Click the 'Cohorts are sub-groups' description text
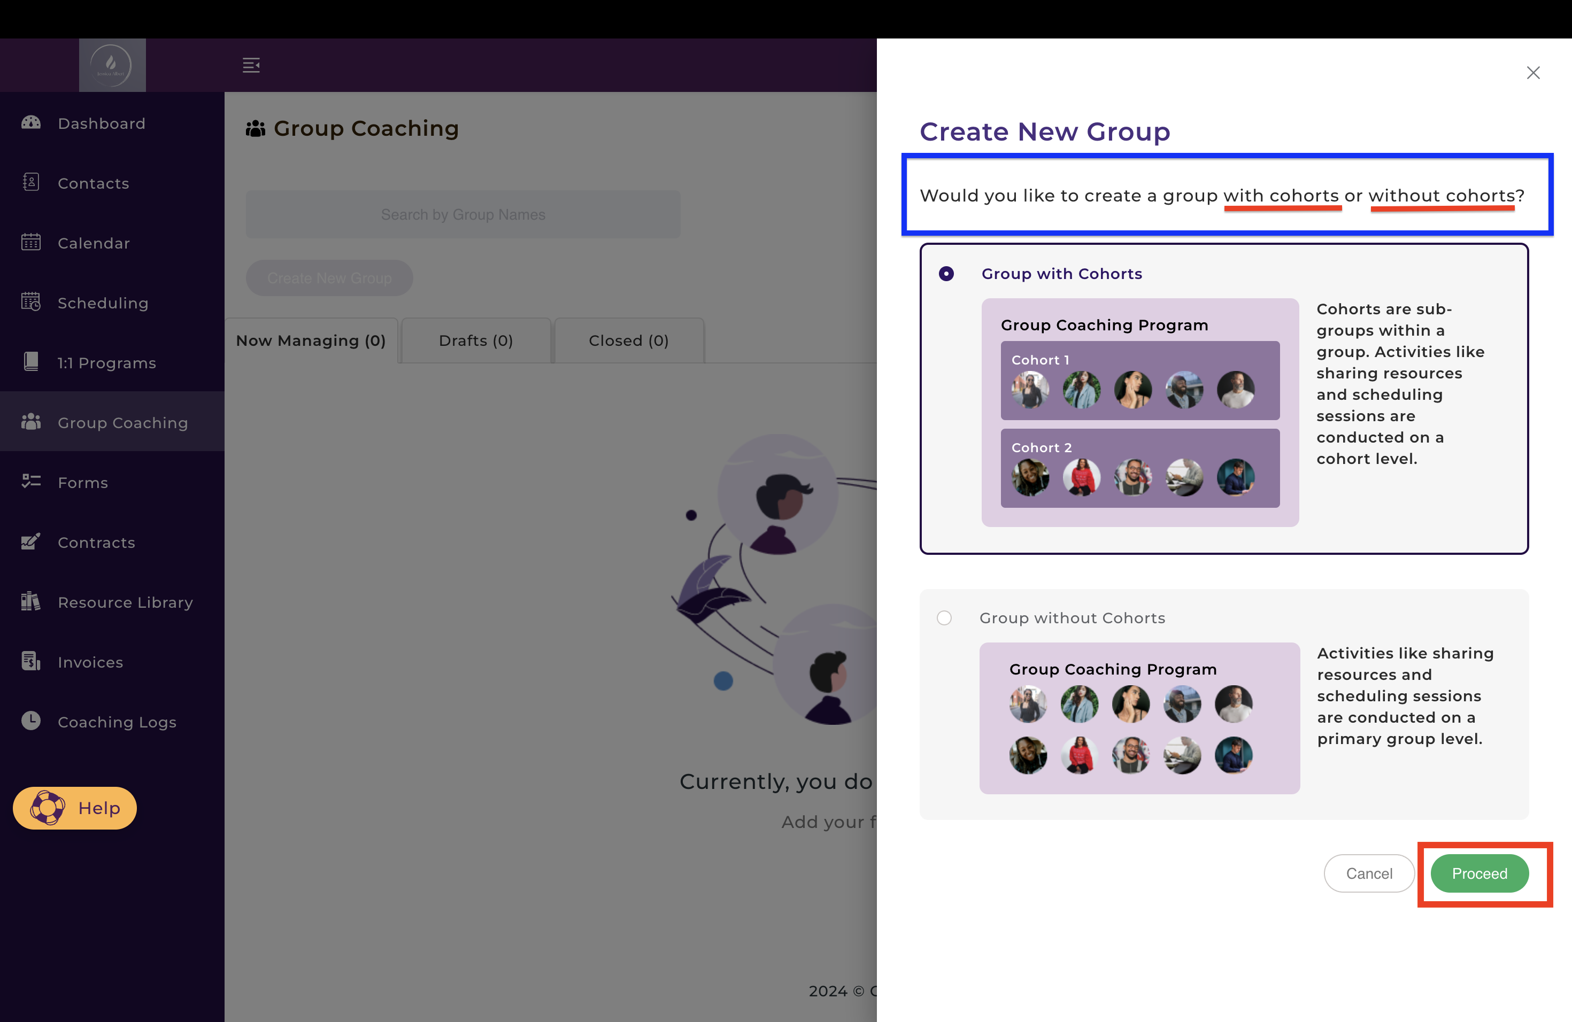 pyautogui.click(x=1400, y=384)
